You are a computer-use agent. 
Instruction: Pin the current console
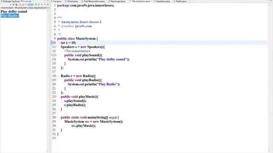tap(36, 5)
